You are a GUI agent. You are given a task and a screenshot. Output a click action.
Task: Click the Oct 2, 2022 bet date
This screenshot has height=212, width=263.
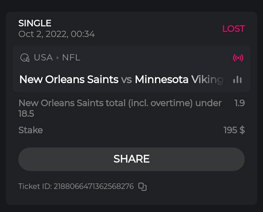pos(57,34)
